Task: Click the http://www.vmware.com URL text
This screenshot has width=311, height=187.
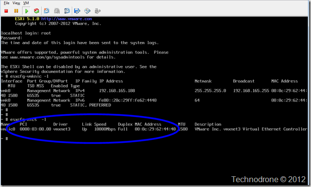Action: (66, 19)
